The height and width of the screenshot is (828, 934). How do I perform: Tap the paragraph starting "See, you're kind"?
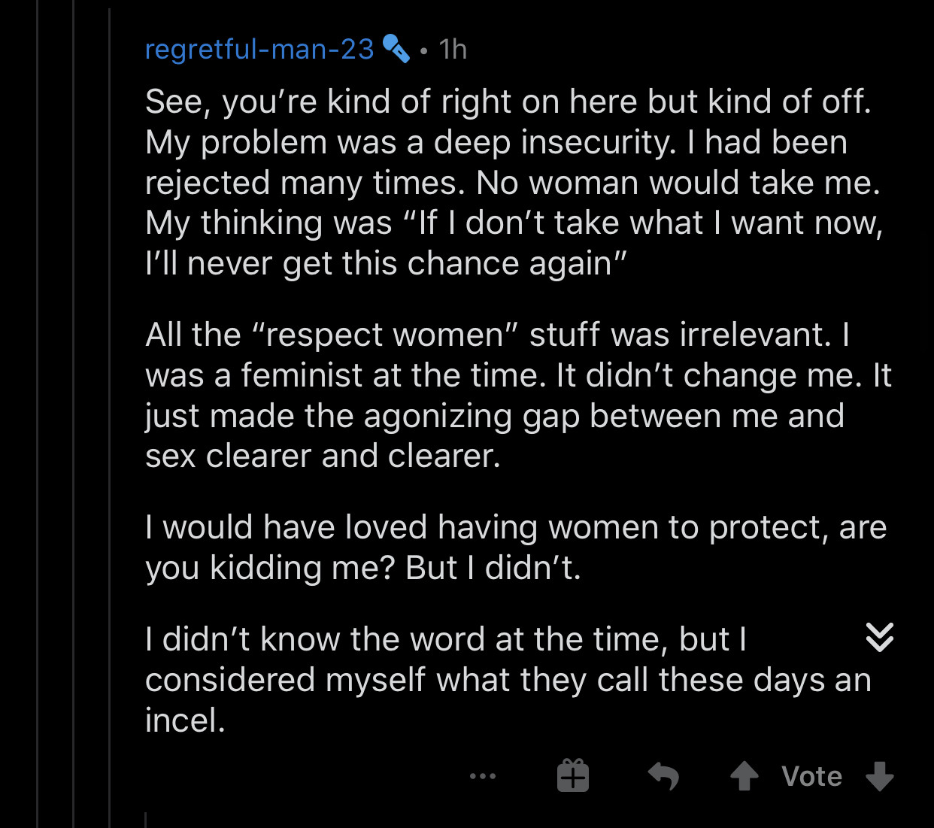pos(511,182)
